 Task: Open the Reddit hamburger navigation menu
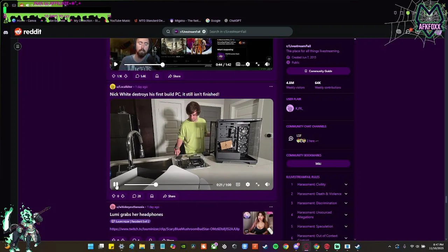click(17, 46)
